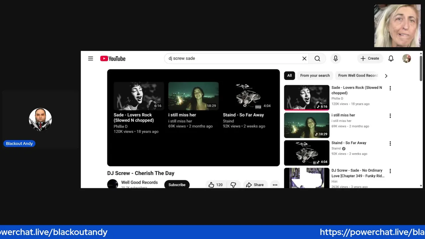This screenshot has width=425, height=239.
Task: Open the Create button
Action: [370, 58]
